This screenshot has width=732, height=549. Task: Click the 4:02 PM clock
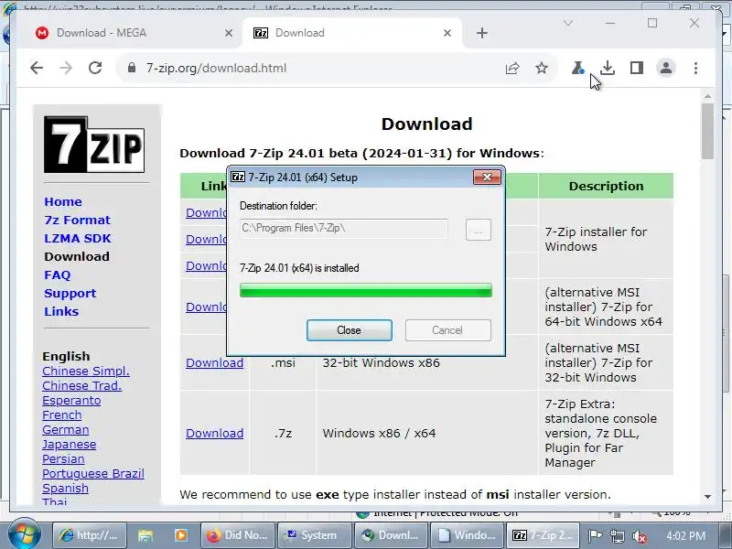[x=685, y=535]
